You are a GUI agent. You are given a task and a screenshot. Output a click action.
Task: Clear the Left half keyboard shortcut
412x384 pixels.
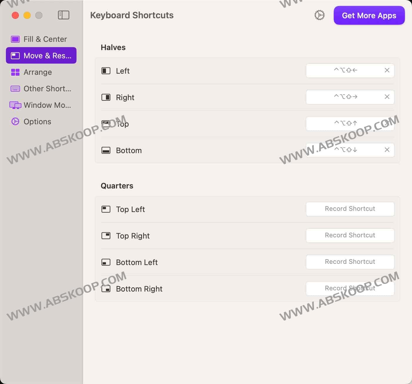coord(387,70)
